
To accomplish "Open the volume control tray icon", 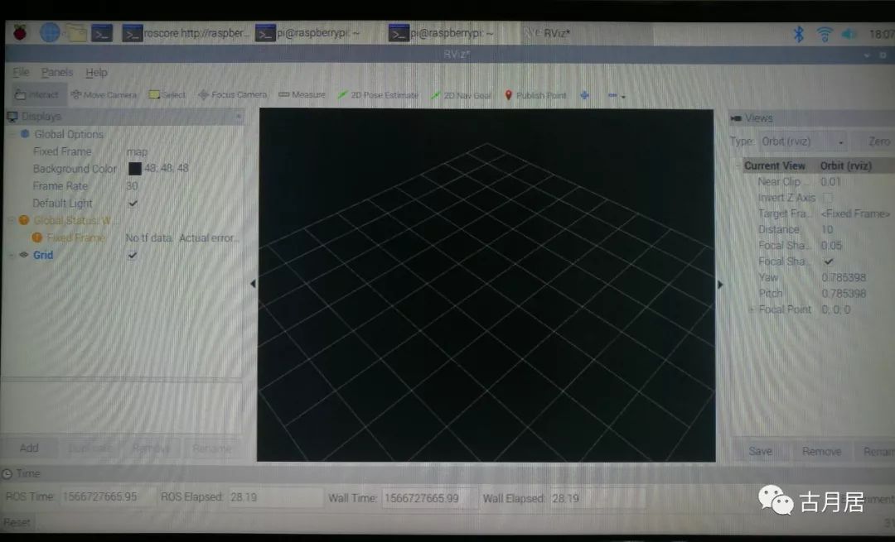I will coord(849,34).
